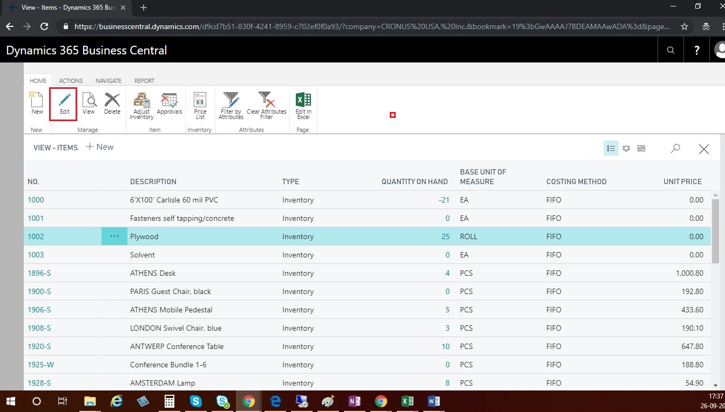Screen dimensions: 725x412
Task: Open the Help question mark
Action: pos(696,50)
